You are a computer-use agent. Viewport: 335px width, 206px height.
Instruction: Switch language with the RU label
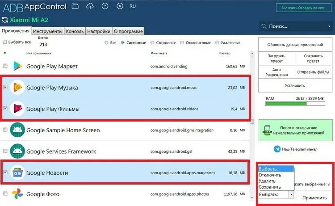tap(133, 6)
